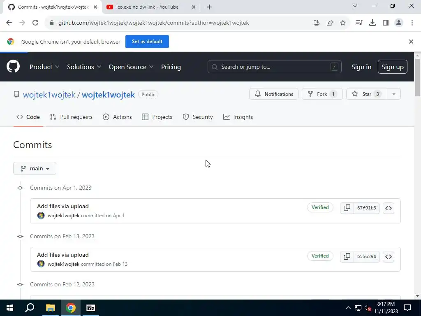Star the repository

tap(367, 94)
